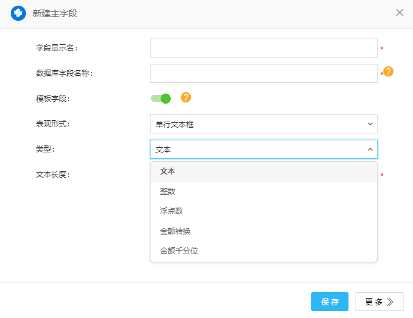Toggle the 模板字段 switch off
This screenshot has width=413, height=318.
pyautogui.click(x=161, y=98)
